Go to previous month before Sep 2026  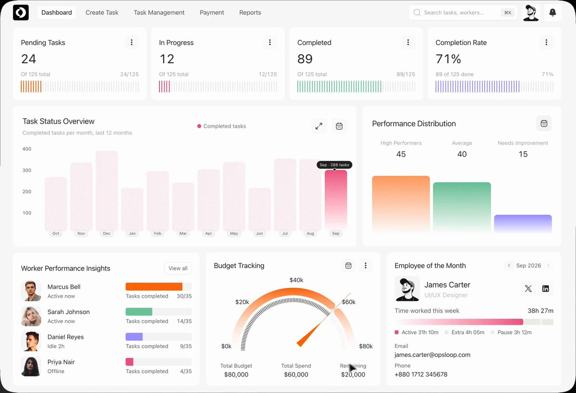point(509,265)
